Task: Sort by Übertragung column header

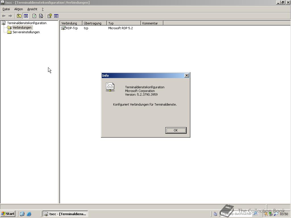Action: [x=94, y=23]
